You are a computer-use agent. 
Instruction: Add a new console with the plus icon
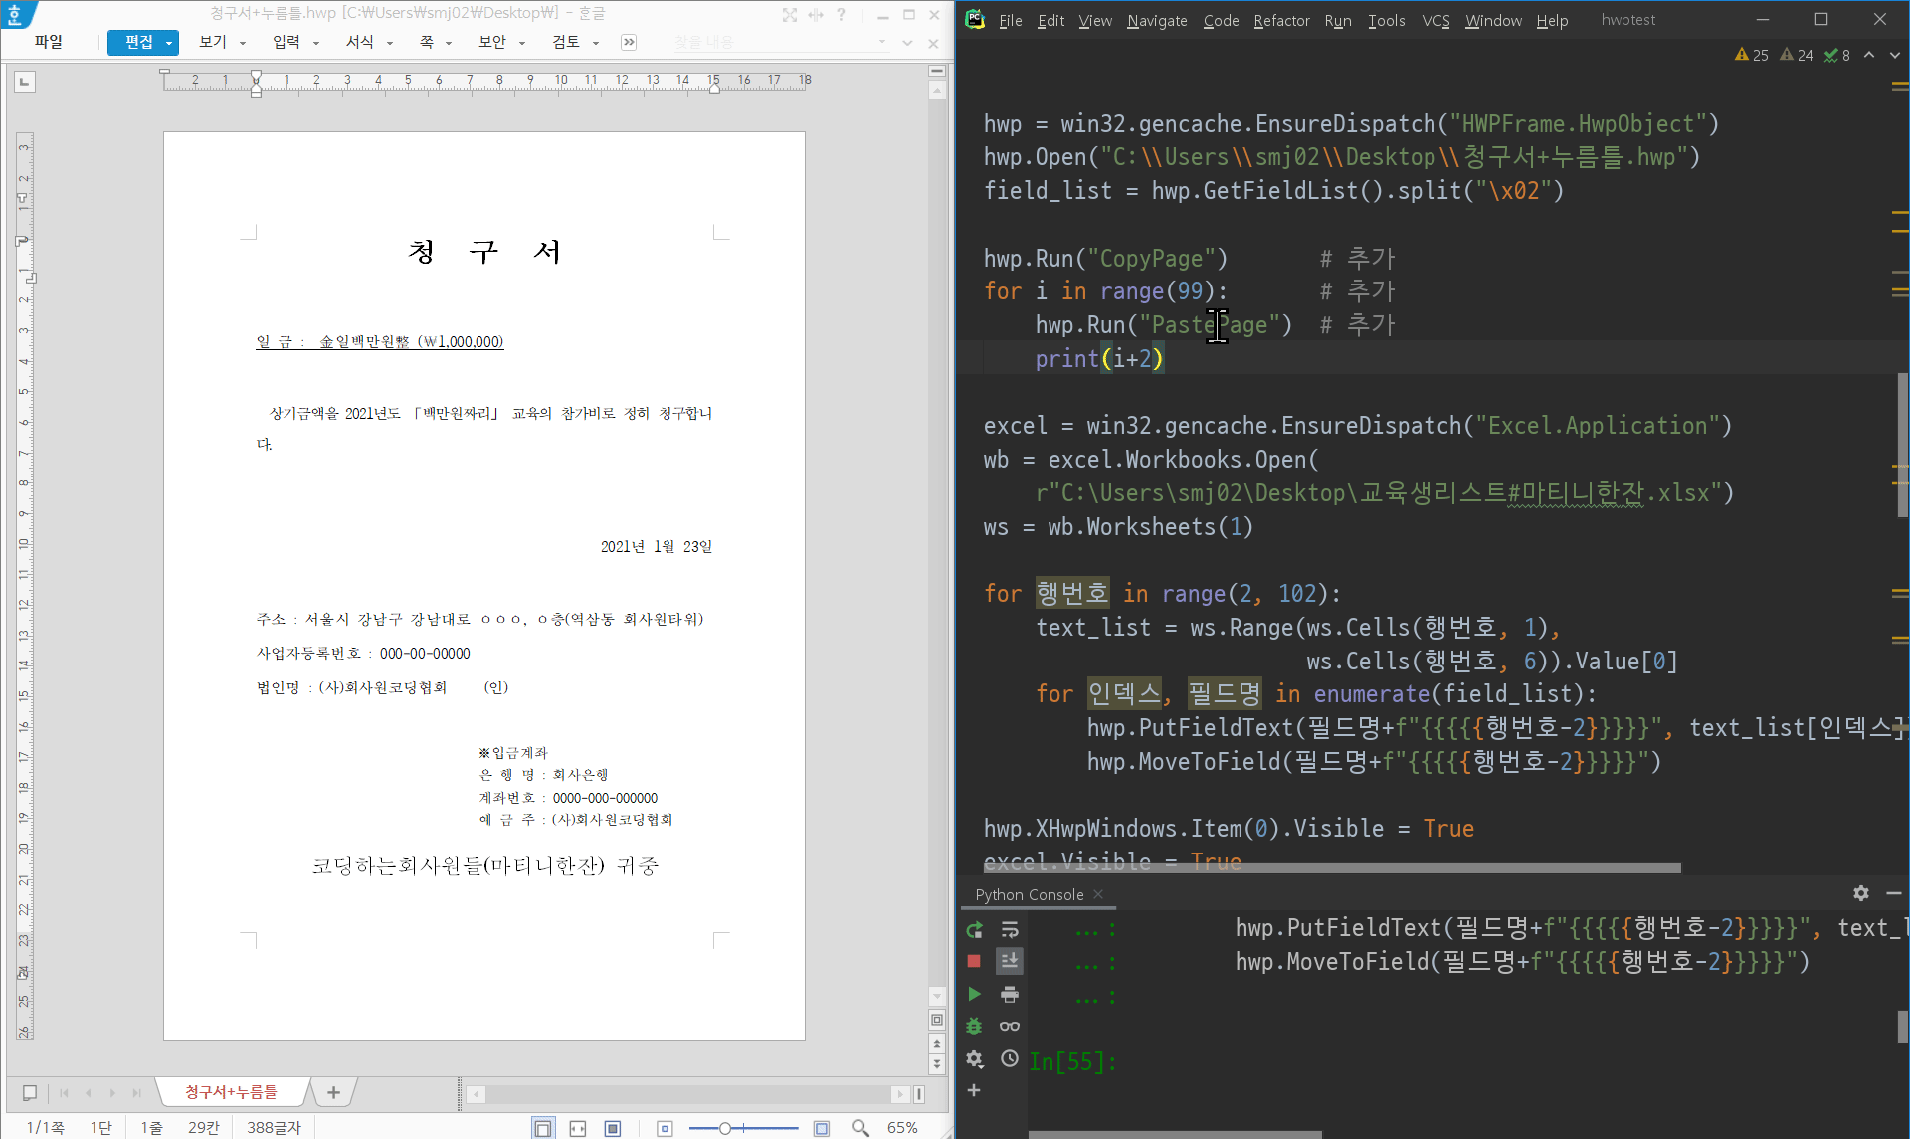974,1091
